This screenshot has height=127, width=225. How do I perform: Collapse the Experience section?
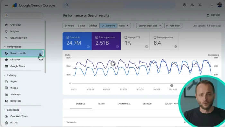5,110
